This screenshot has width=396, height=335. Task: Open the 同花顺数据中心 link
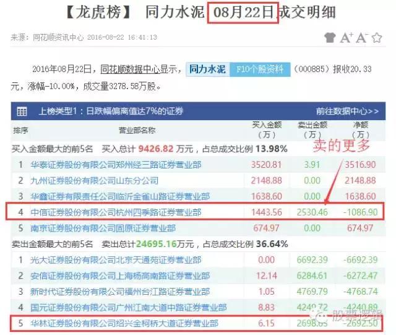click(131, 69)
